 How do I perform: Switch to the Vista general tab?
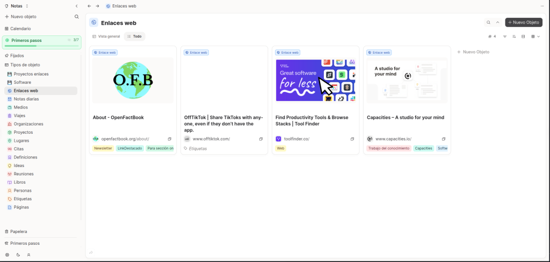click(106, 37)
